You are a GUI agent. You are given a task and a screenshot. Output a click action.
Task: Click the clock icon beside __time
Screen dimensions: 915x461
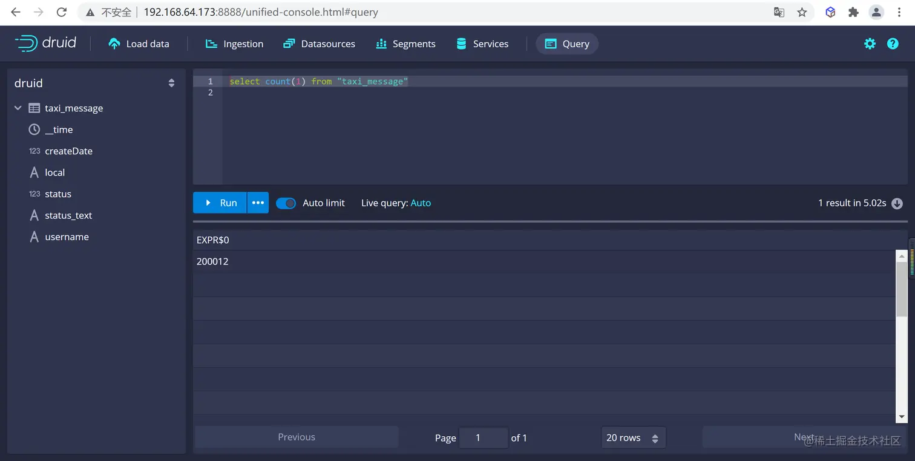click(x=34, y=129)
